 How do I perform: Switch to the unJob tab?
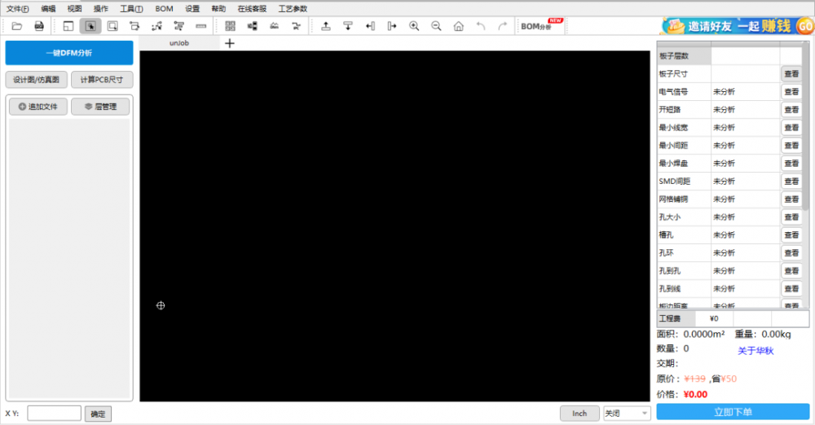point(179,43)
